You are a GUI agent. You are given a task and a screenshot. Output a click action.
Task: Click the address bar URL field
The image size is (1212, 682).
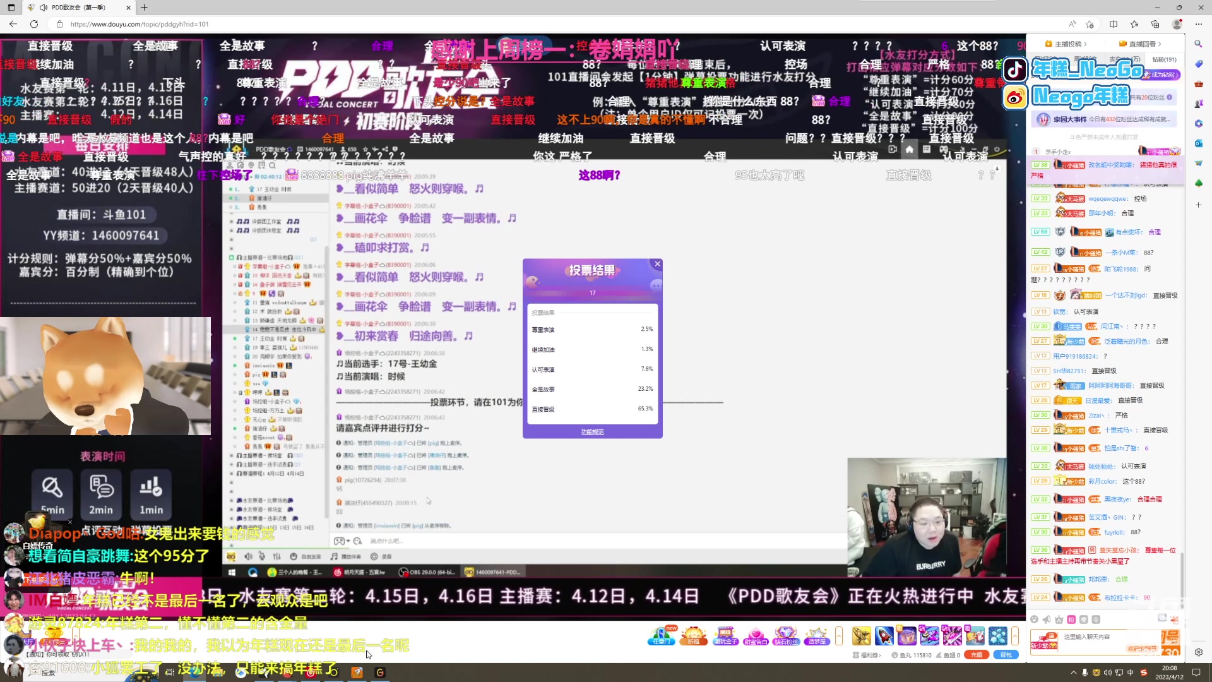tap(555, 24)
